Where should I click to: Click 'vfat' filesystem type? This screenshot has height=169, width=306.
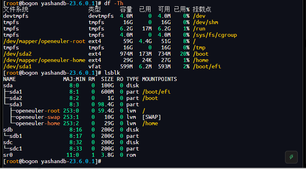[95, 67]
